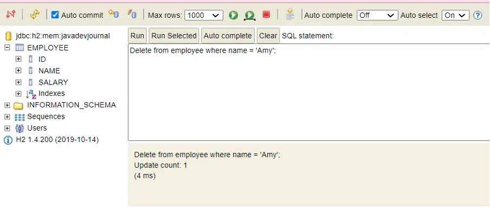Click the green Run toolbar icon

pos(234,15)
